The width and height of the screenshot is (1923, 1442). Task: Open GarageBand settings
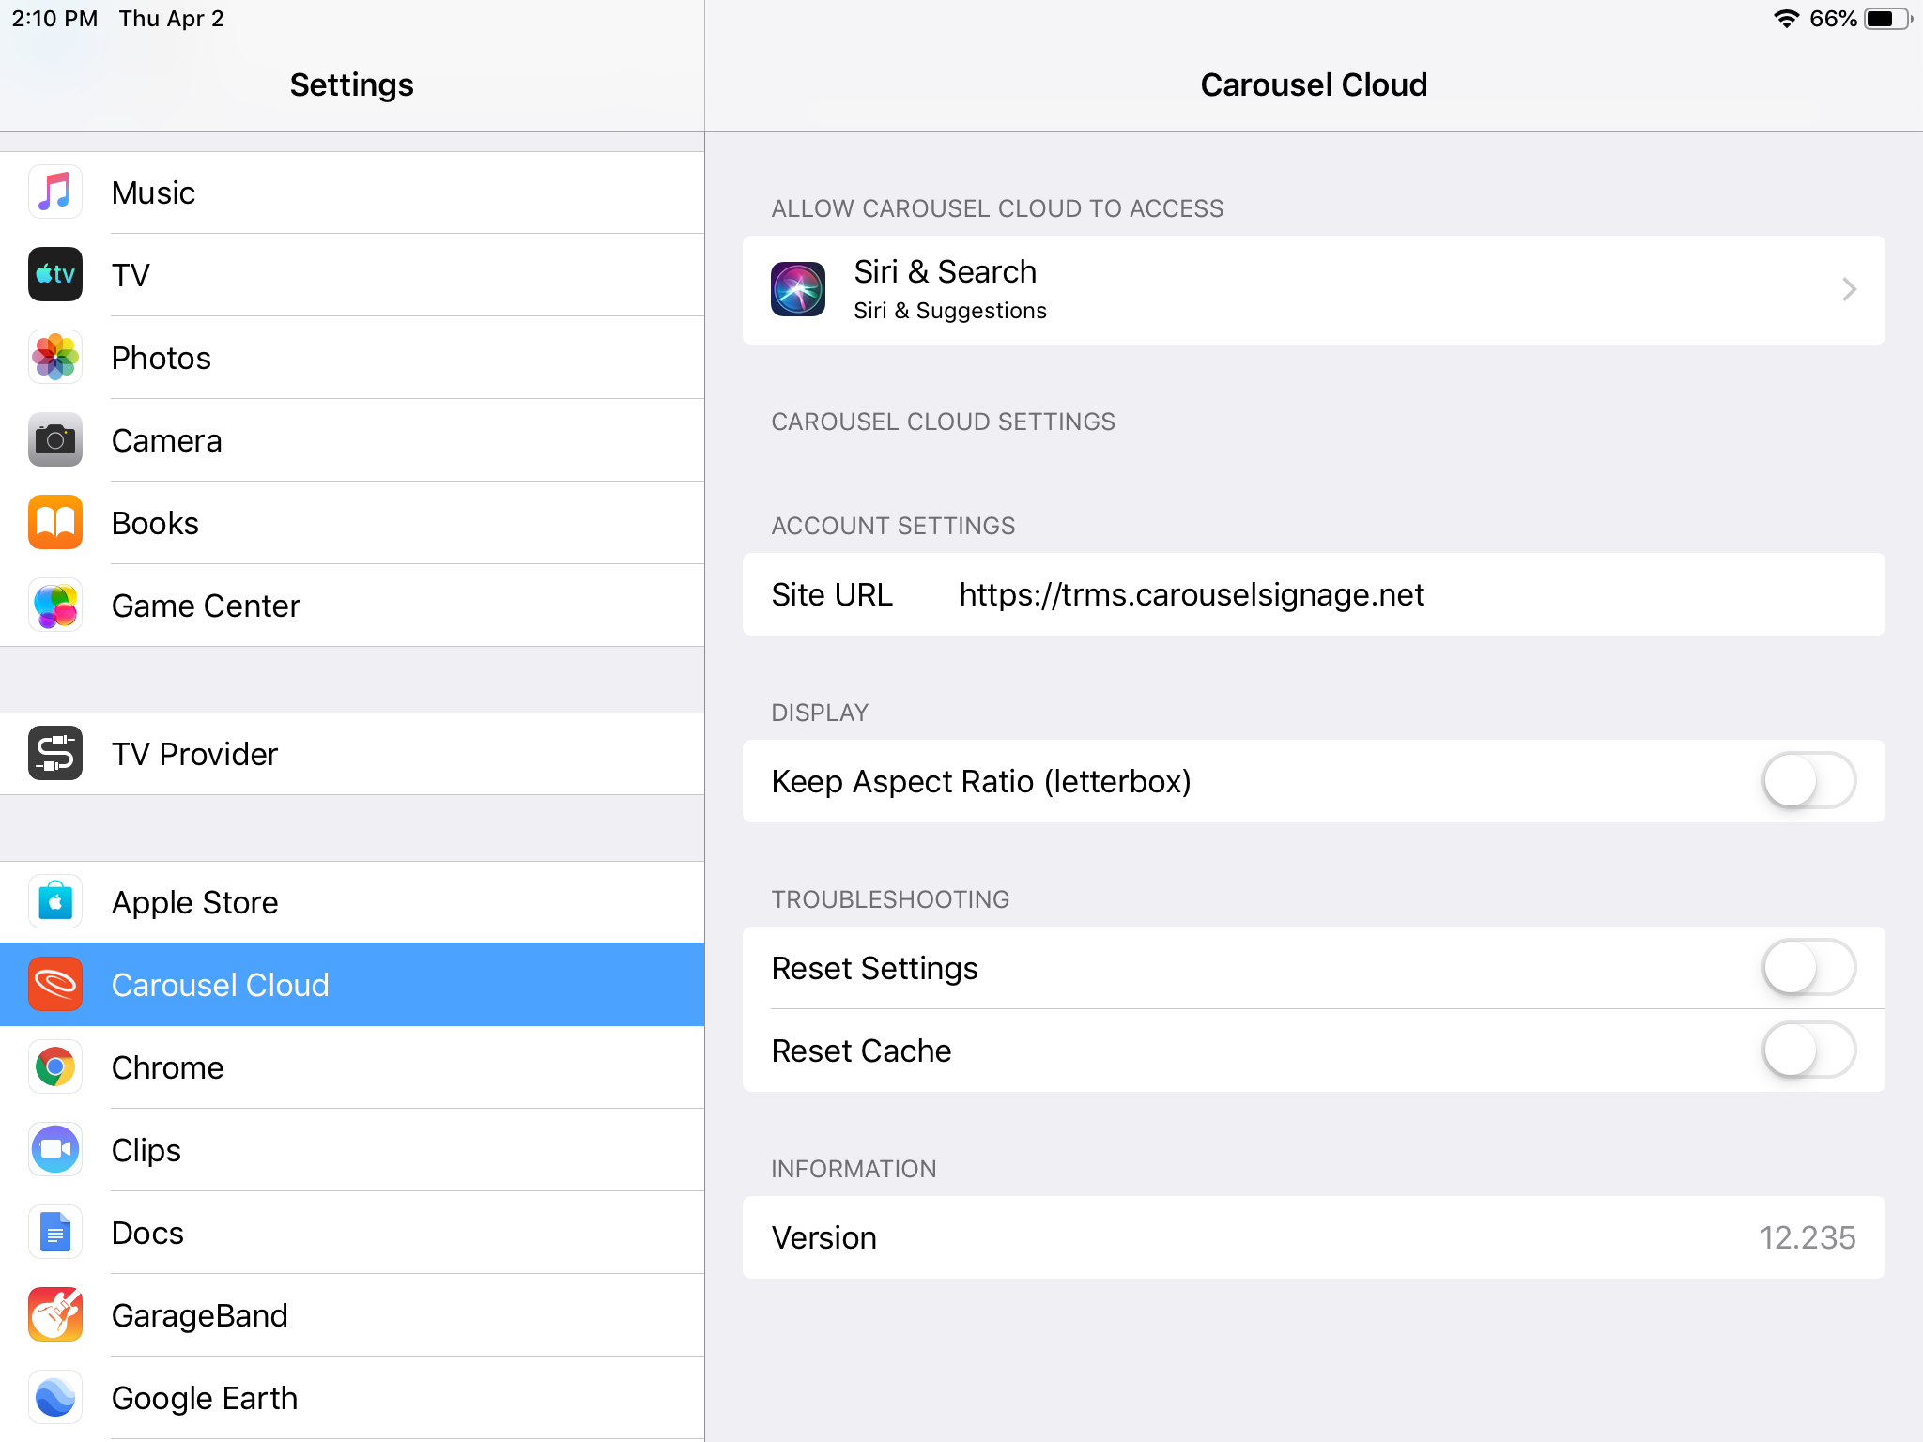click(352, 1315)
